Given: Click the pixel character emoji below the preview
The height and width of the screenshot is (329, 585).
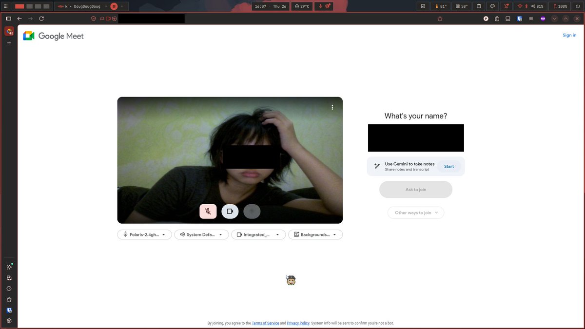Looking at the screenshot, I should 291,280.
